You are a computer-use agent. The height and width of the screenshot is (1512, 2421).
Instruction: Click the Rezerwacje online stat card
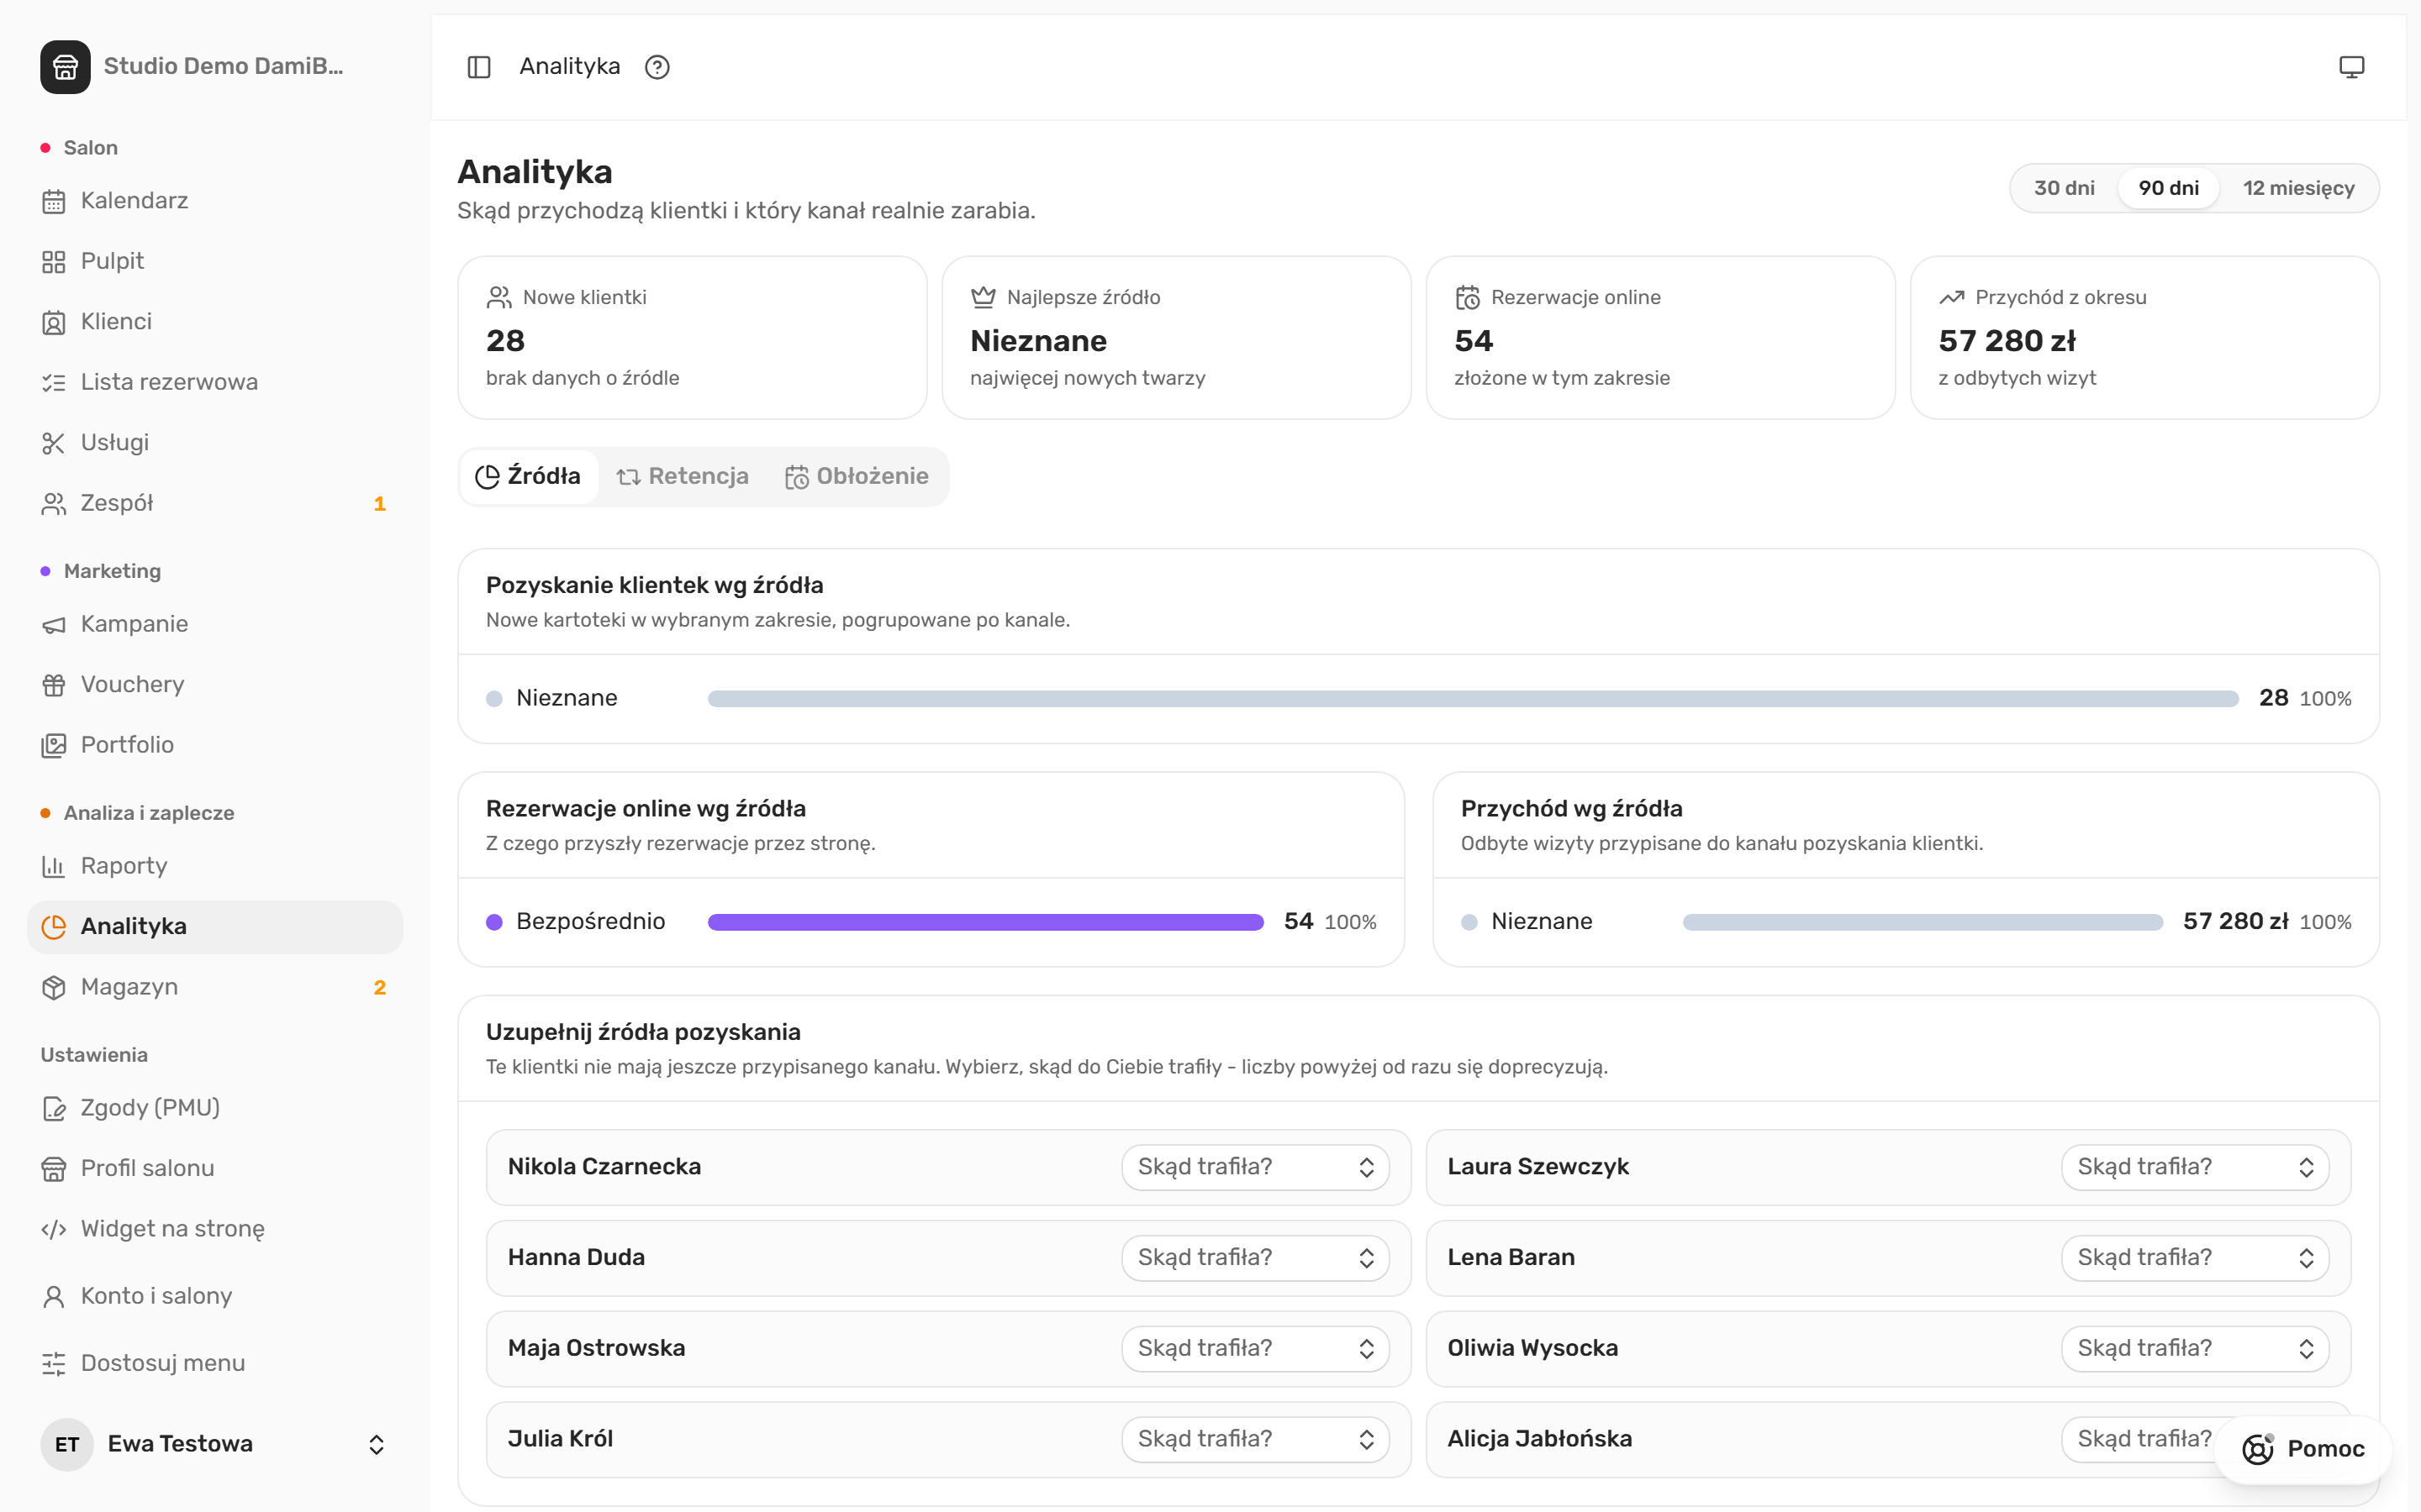click(x=1661, y=338)
